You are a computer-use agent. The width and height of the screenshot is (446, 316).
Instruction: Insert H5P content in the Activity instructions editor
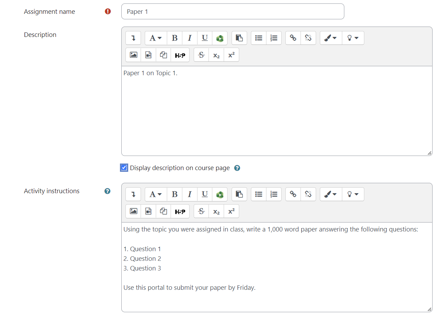[180, 211]
